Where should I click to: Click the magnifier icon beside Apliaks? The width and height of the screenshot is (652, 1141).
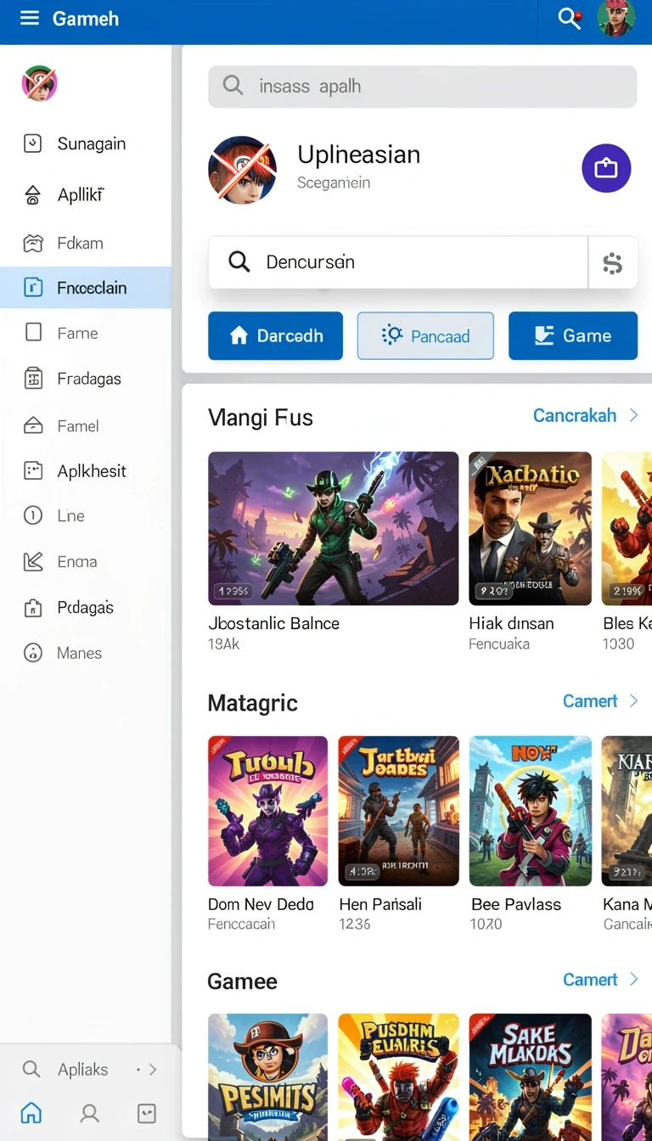(x=31, y=1069)
